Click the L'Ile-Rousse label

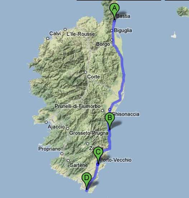tap(81, 34)
